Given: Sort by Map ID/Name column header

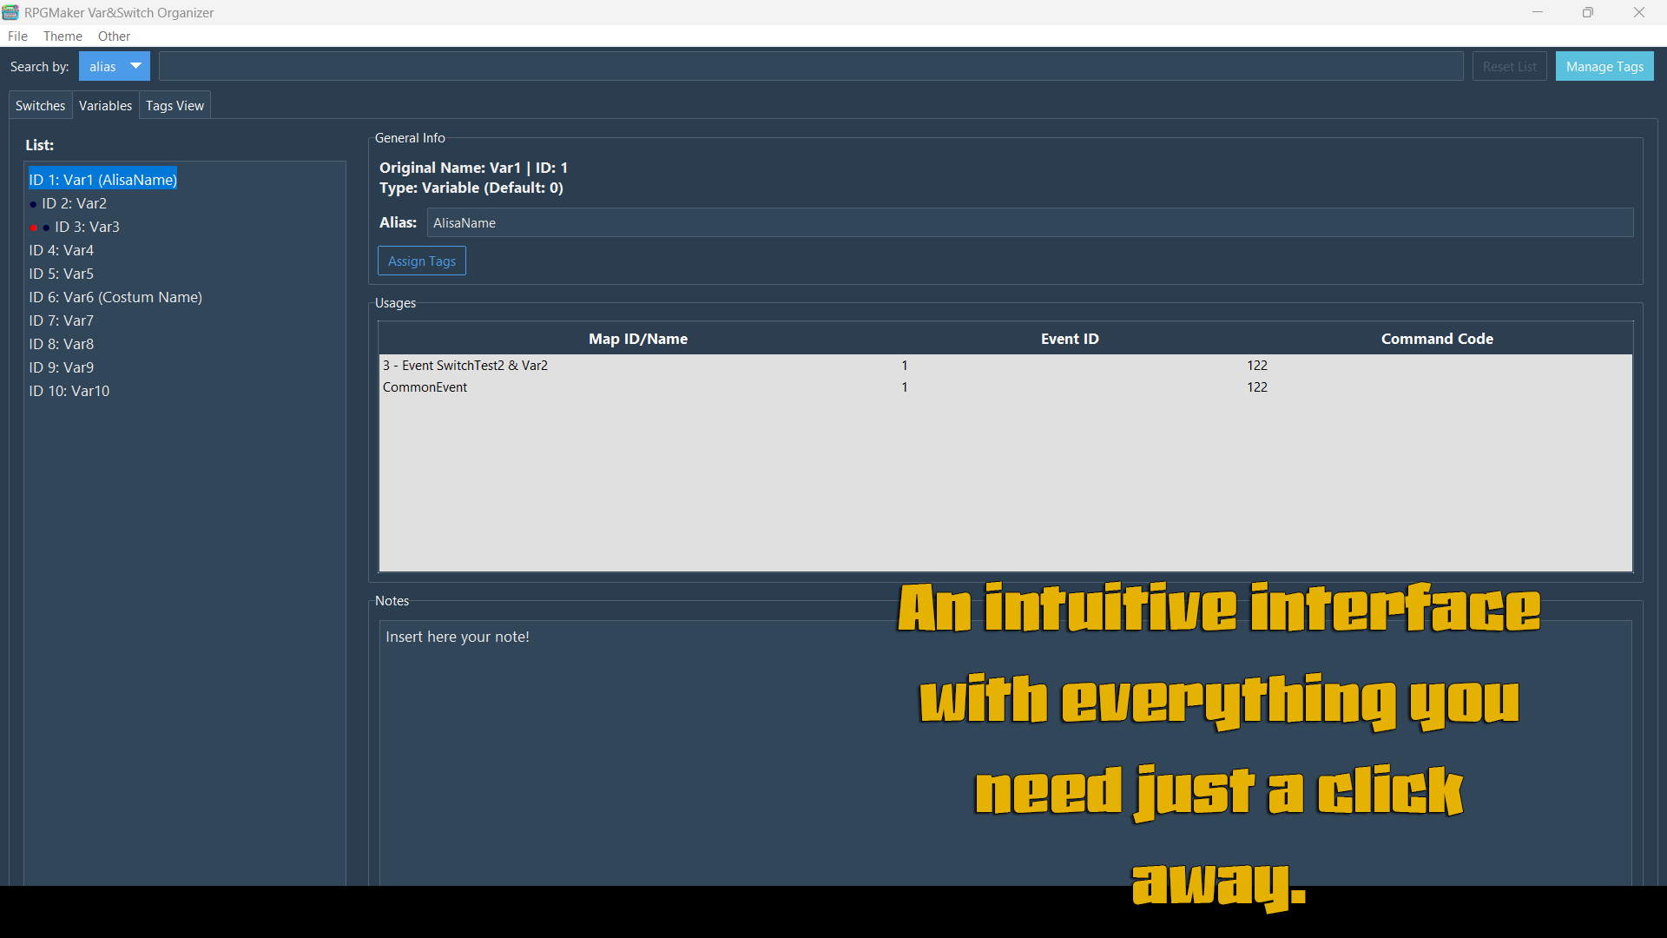Looking at the screenshot, I should click(x=638, y=339).
